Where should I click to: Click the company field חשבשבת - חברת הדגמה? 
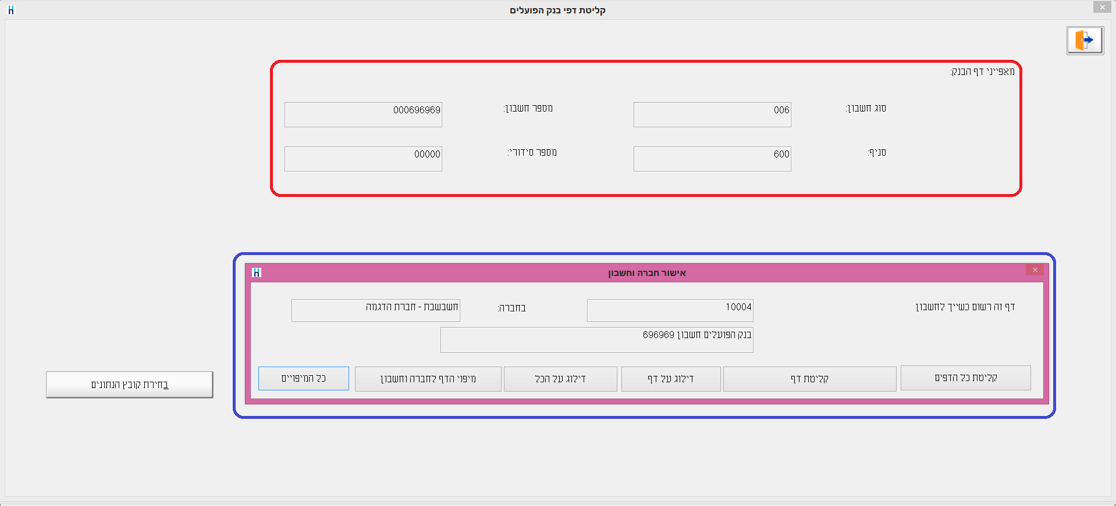[x=376, y=310]
